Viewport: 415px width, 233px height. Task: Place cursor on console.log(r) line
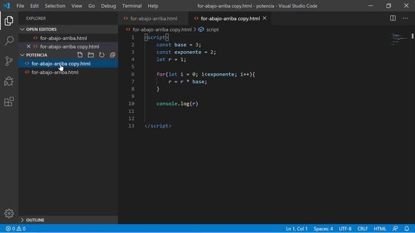point(177,104)
